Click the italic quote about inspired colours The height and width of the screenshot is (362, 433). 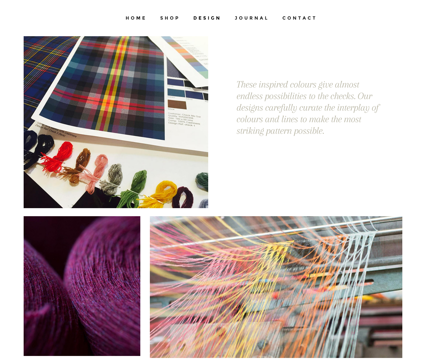[x=308, y=108]
